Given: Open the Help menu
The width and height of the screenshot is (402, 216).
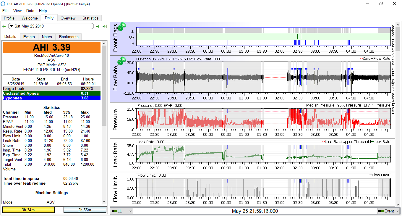Looking at the screenshot, I should (x=43, y=11).
